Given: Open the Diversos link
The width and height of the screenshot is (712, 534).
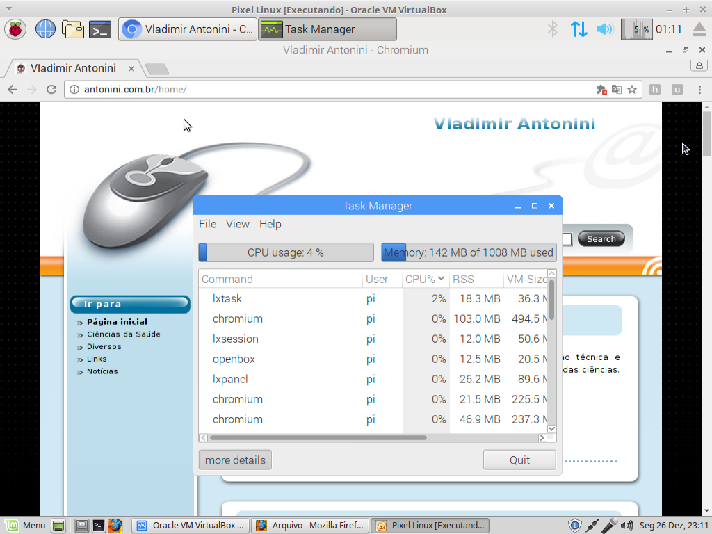Looking at the screenshot, I should 104,346.
